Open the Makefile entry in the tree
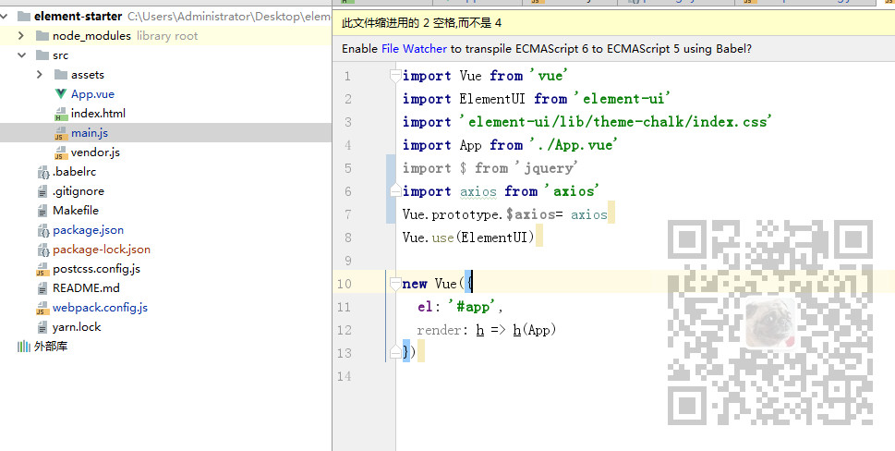 pos(76,211)
